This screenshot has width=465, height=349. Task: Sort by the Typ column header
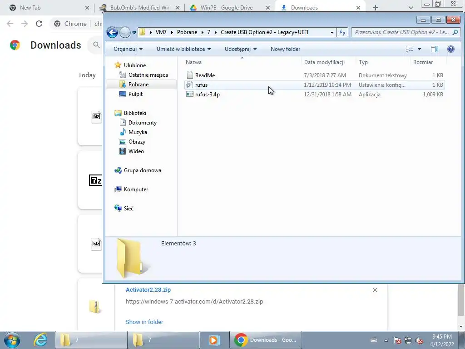pos(383,62)
